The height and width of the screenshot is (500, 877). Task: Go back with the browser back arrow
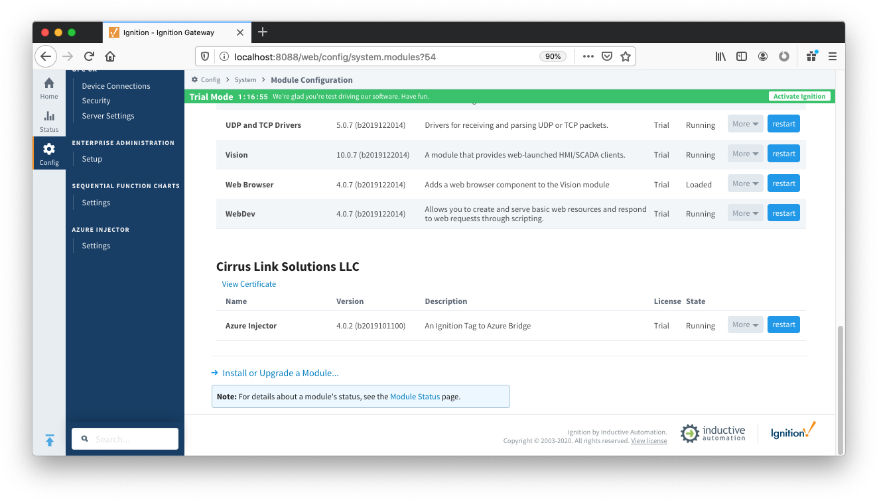(46, 56)
